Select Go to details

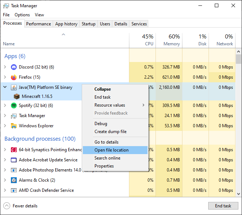click(115, 142)
